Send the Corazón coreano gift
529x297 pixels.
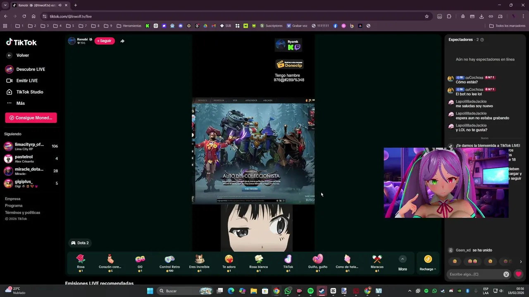coord(110,263)
